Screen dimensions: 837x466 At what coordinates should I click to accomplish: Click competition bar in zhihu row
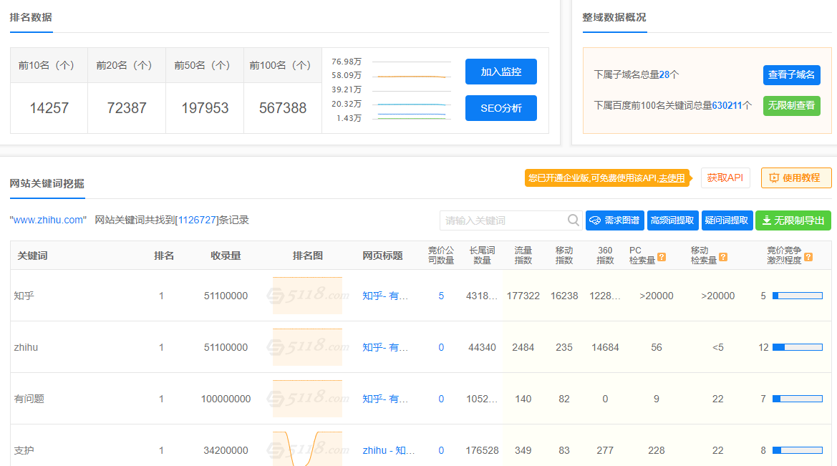point(798,347)
